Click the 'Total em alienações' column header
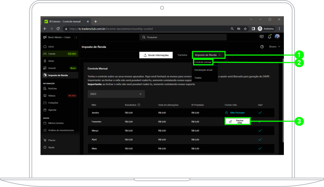This screenshot has width=324, height=187. point(168,105)
